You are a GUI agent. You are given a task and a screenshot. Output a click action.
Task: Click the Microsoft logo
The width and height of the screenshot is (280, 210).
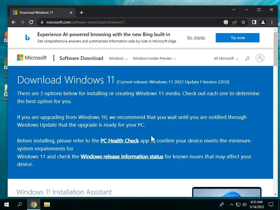pyautogui.click(x=32, y=58)
